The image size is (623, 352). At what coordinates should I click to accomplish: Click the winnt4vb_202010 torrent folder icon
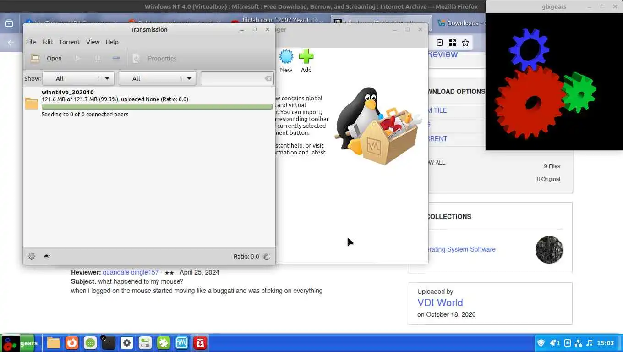tap(32, 104)
